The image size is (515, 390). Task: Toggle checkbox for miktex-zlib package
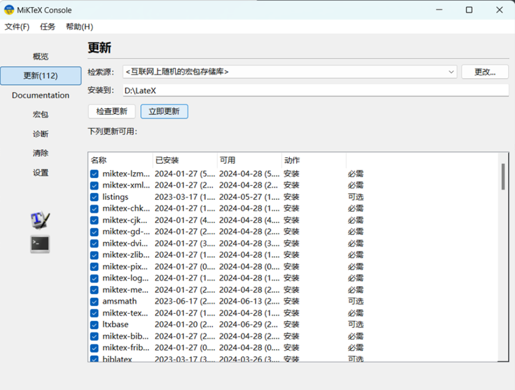tap(94, 255)
